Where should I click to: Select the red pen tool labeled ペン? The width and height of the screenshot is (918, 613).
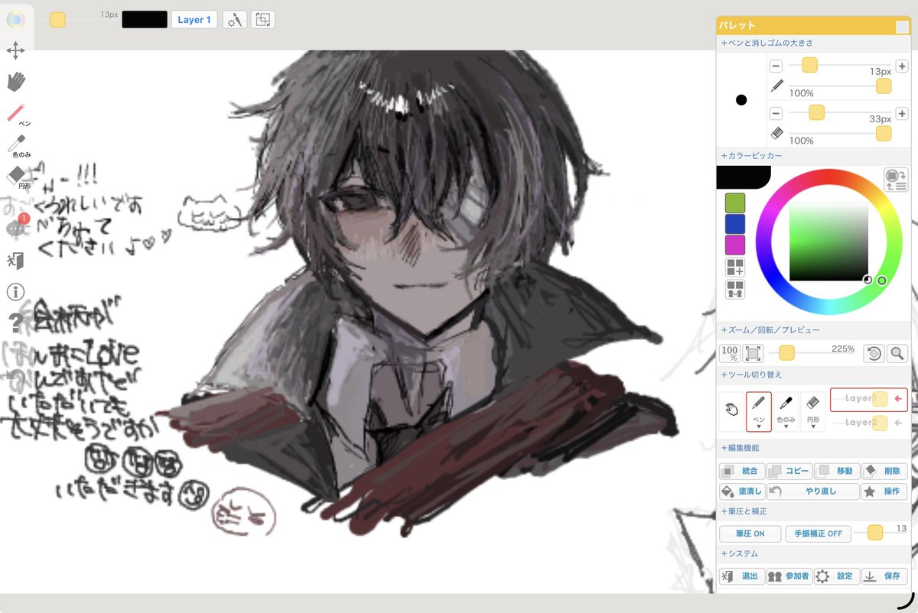17,114
